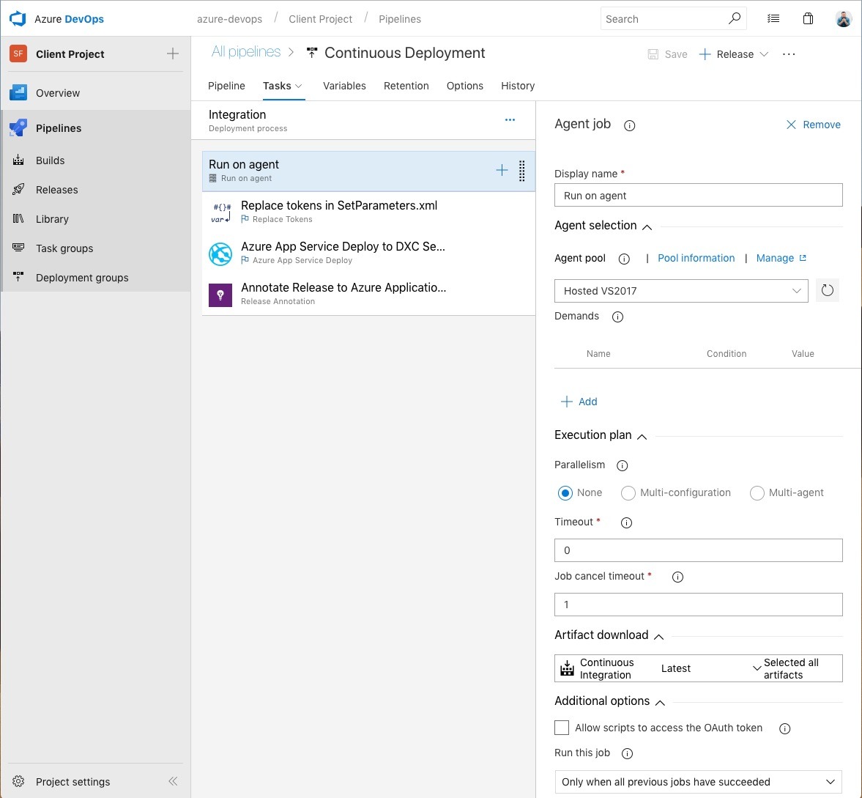Add a task with the plus icon on Run on agent
Screen dimensions: 862x798
[502, 171]
